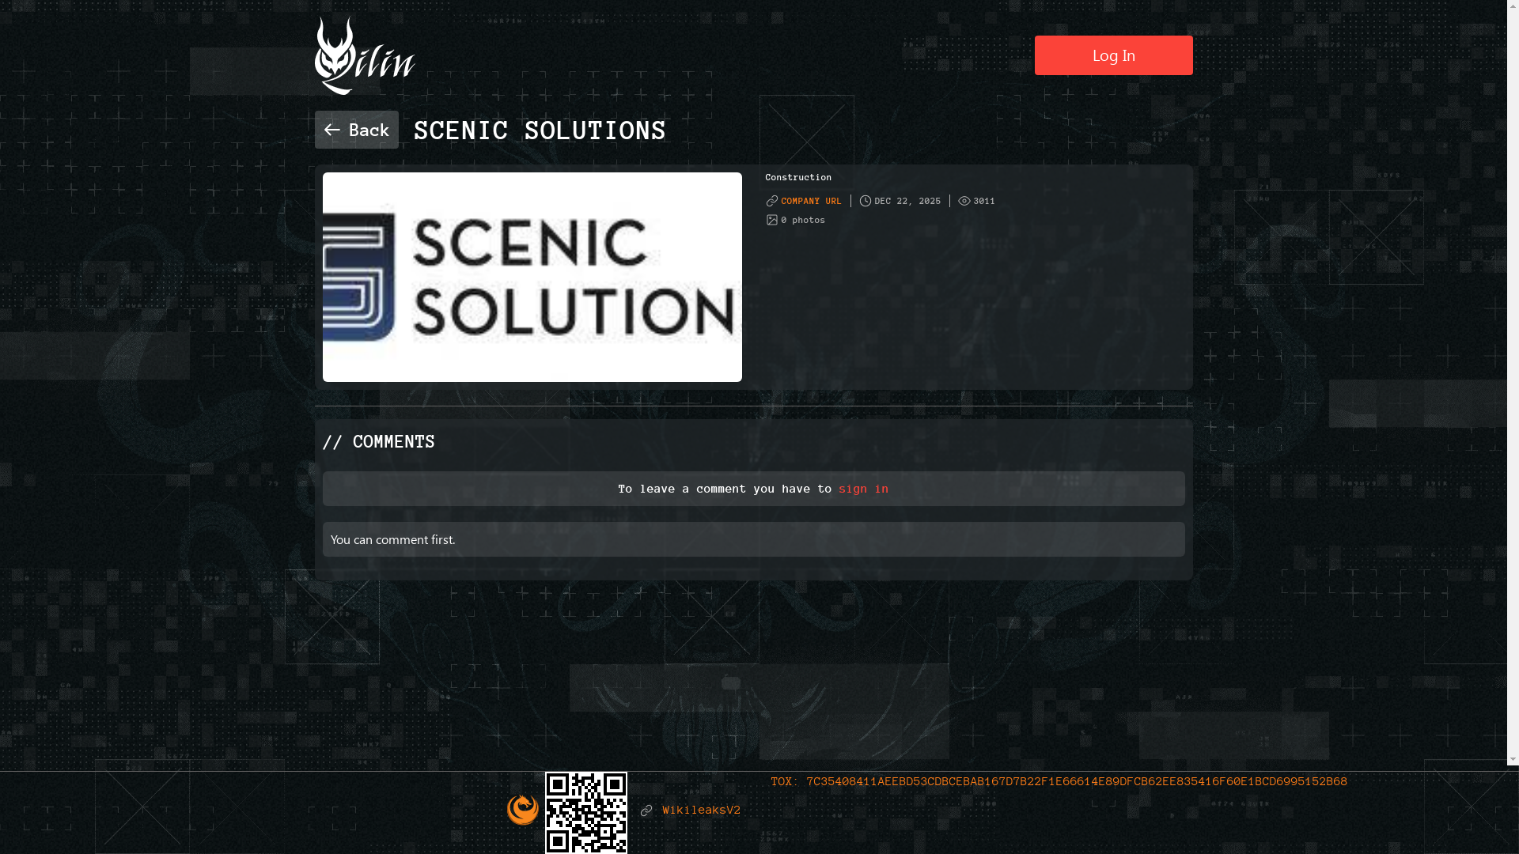Viewport: 1519px width, 854px height.
Task: Click the Scenic Solutions logo thumbnail
Action: click(x=532, y=277)
